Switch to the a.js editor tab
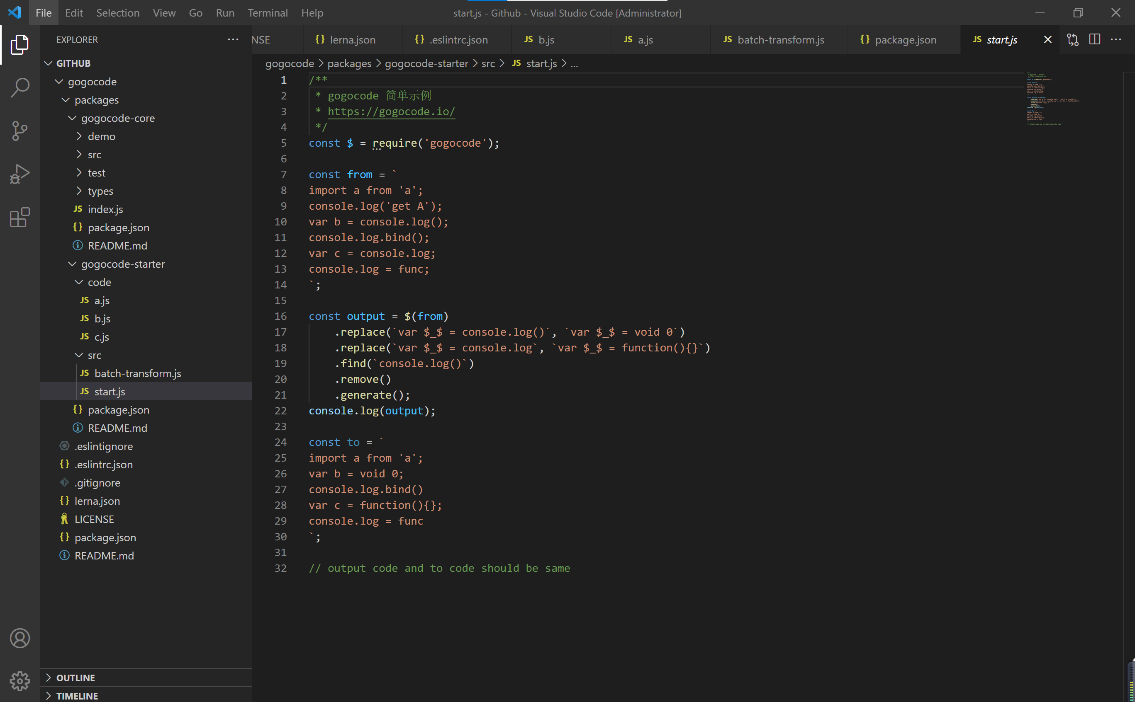This screenshot has height=702, width=1135. point(660,39)
